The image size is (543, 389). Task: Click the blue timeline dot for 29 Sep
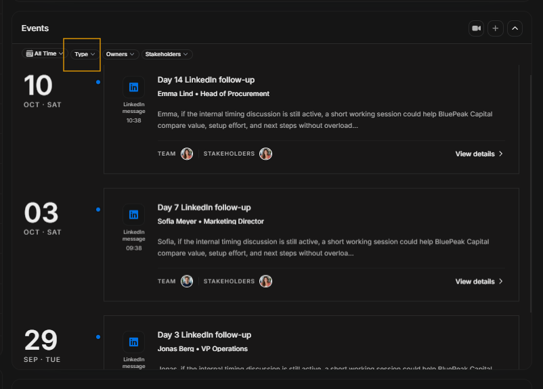pyautogui.click(x=98, y=337)
